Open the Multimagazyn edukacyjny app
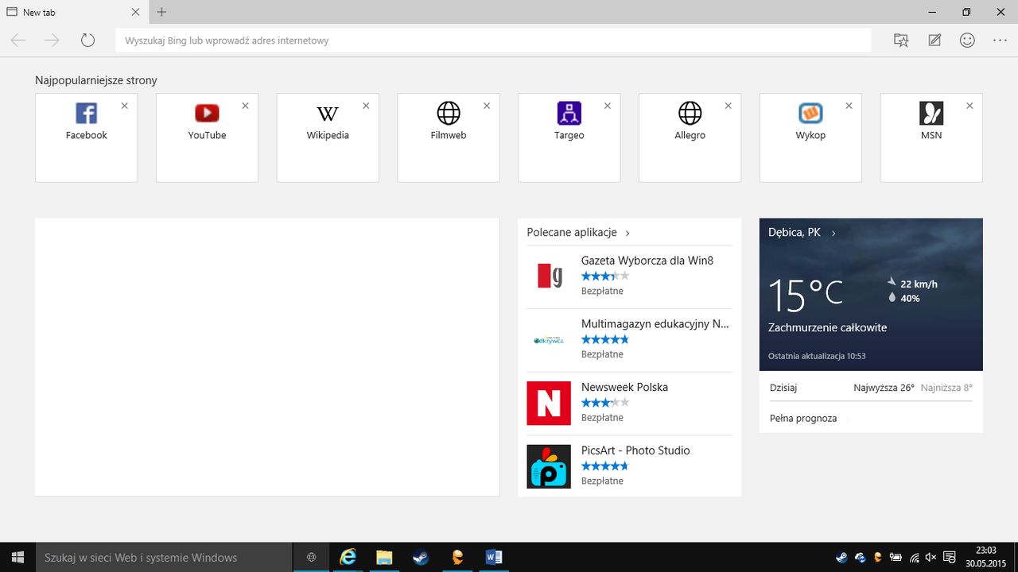 [x=629, y=339]
